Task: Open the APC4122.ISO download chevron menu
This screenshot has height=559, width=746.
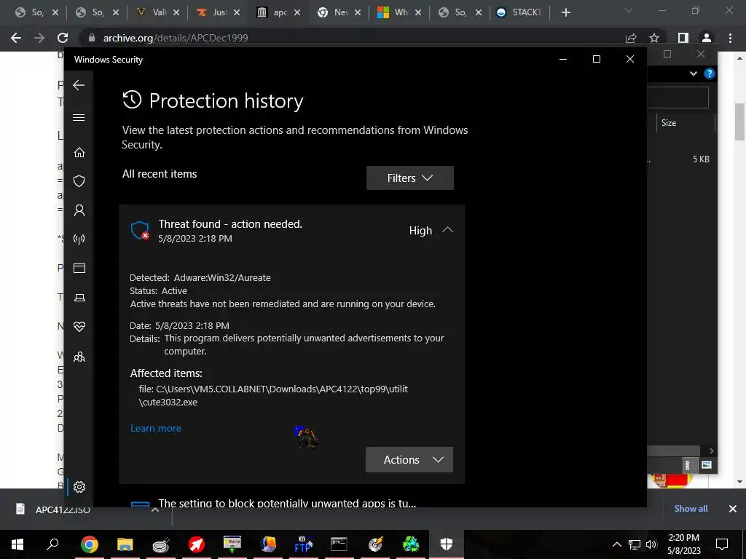Action: (155, 510)
